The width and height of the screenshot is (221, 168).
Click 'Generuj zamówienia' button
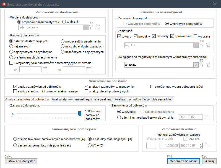click(x=184, y=161)
